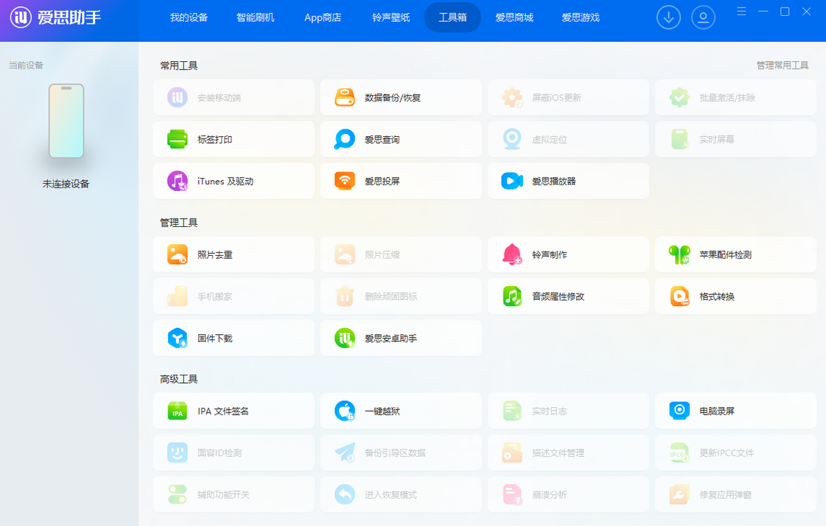This screenshot has width=826, height=526.
Task: Click the 虚拟定位 location icon
Action: pyautogui.click(x=512, y=139)
